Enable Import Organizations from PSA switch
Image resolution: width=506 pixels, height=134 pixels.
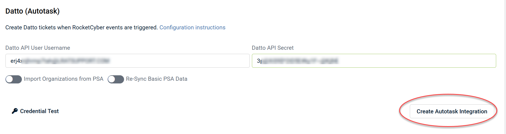14,79
